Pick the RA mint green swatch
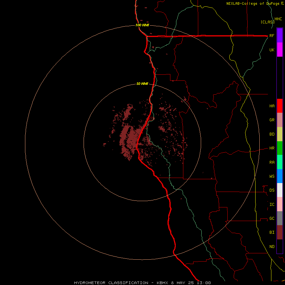Image resolution: width=285 pixels, height=285 pixels. (280, 162)
